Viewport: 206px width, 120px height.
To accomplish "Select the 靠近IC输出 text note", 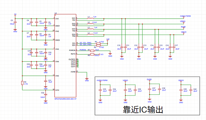I will (x=143, y=109).
